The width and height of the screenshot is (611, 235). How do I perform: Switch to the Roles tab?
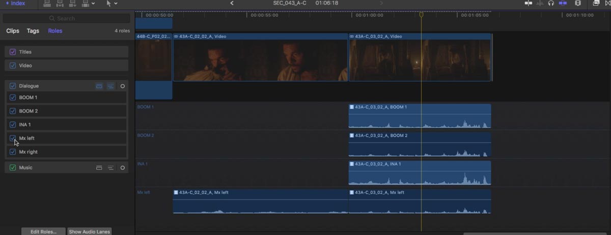click(55, 31)
